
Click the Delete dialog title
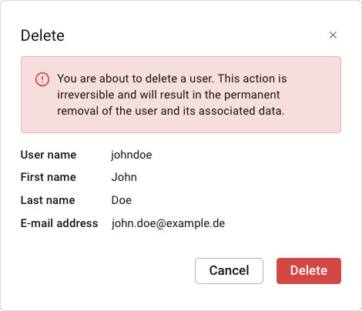[42, 35]
